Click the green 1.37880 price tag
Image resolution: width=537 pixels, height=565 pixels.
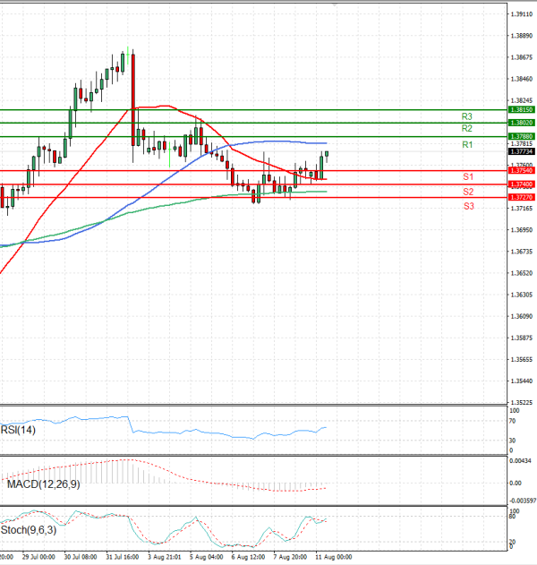tap(520, 136)
